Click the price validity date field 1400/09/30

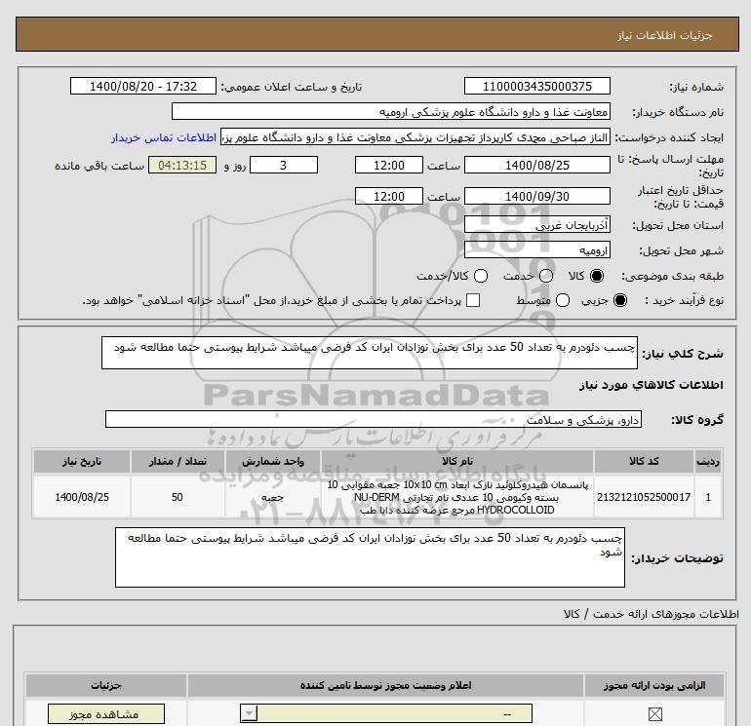pos(536,196)
